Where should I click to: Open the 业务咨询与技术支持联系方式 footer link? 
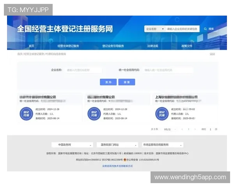(x=117, y=166)
